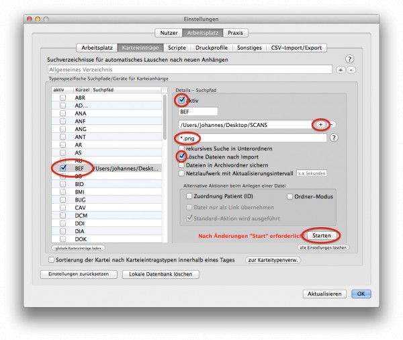403x340 pixels.
Task: Select the BIO row in the list
Action: (106, 184)
